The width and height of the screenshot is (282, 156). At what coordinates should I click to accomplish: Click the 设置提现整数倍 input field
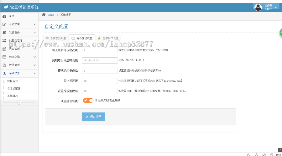[x=100, y=91]
